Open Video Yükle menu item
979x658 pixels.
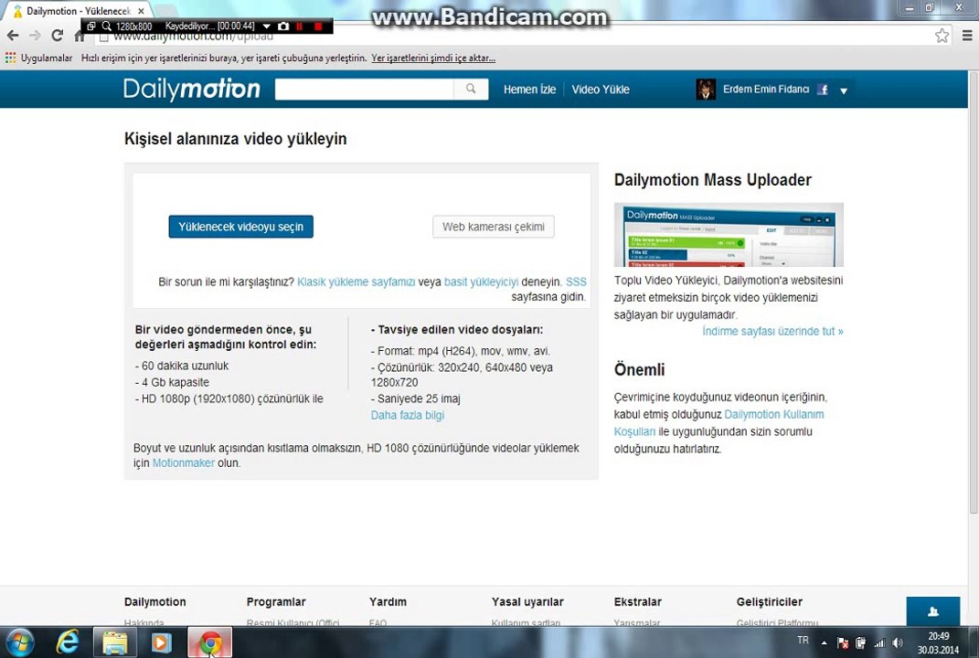pyautogui.click(x=601, y=90)
